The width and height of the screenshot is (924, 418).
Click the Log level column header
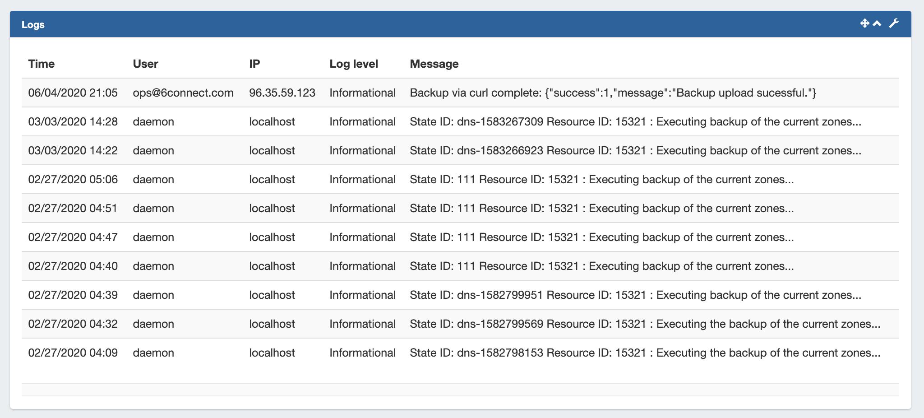click(x=353, y=64)
